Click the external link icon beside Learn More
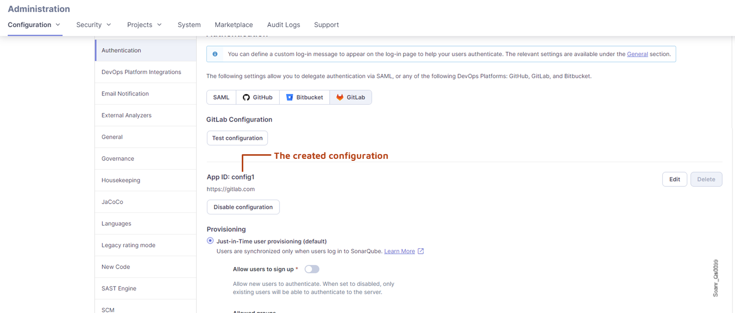The width and height of the screenshot is (735, 313). click(x=420, y=251)
